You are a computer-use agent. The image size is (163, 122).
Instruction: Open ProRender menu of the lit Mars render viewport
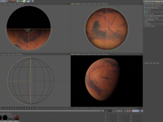point(105,54)
